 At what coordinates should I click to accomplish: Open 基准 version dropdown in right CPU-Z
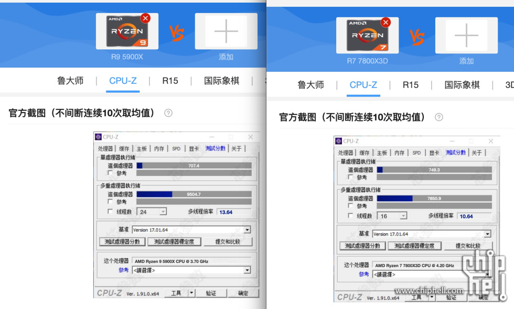432,234
